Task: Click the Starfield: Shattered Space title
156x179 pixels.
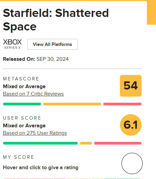Action: coord(56,20)
